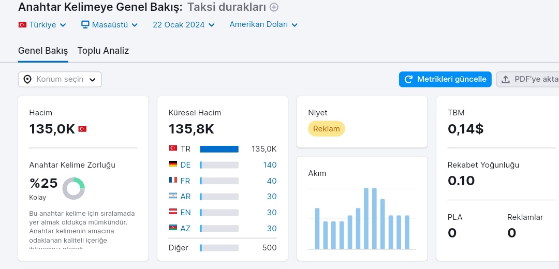This screenshot has width=559, height=269.
Task: Open the Masaüstü device dropdown
Action: click(109, 25)
